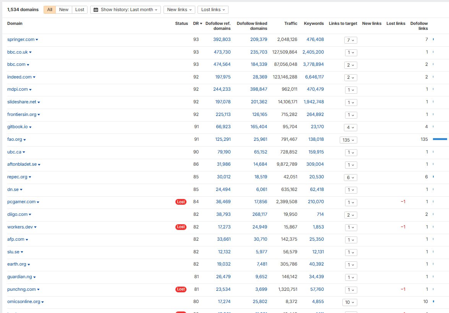The height and width of the screenshot is (313, 449).
Task: Sort by the Keywords column header
Action: (x=313, y=23)
